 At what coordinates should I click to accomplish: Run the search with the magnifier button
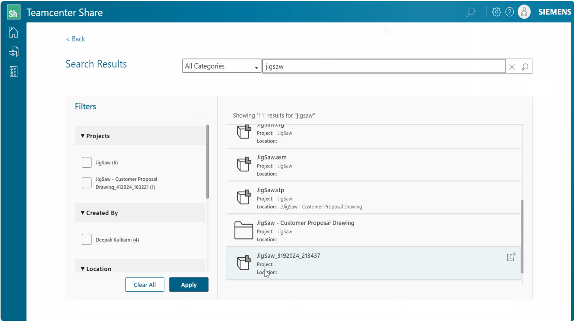(x=525, y=66)
